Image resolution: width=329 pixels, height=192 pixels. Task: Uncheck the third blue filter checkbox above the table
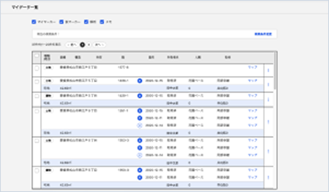click(x=86, y=22)
